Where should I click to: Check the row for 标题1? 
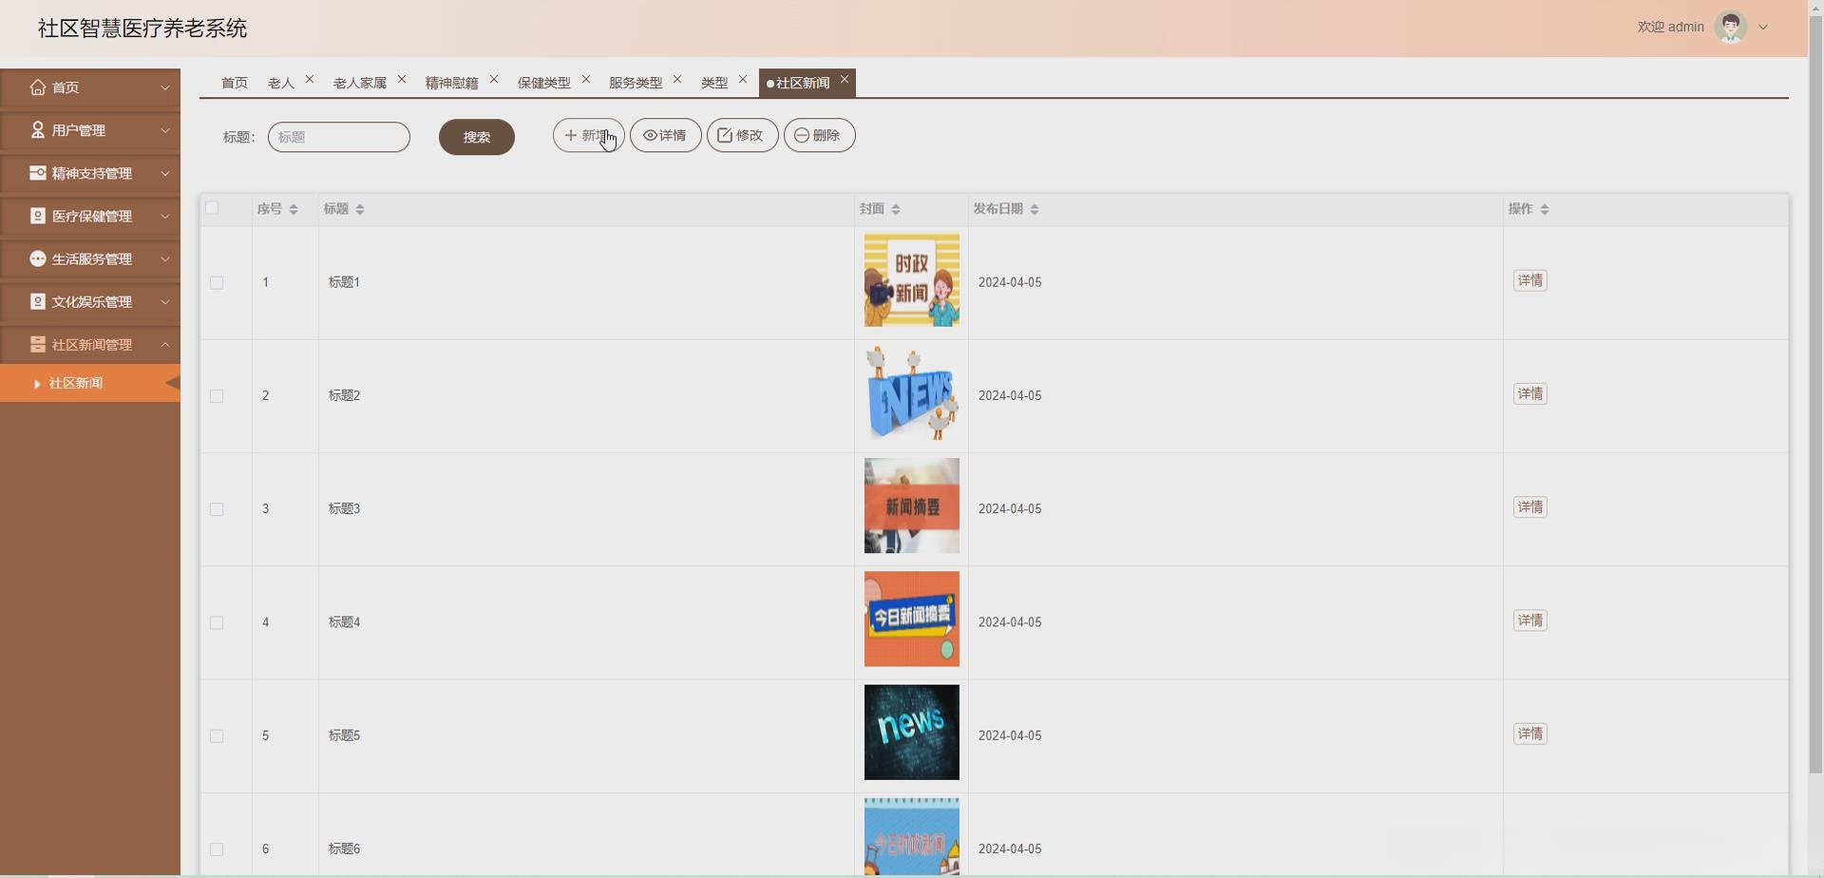(217, 283)
